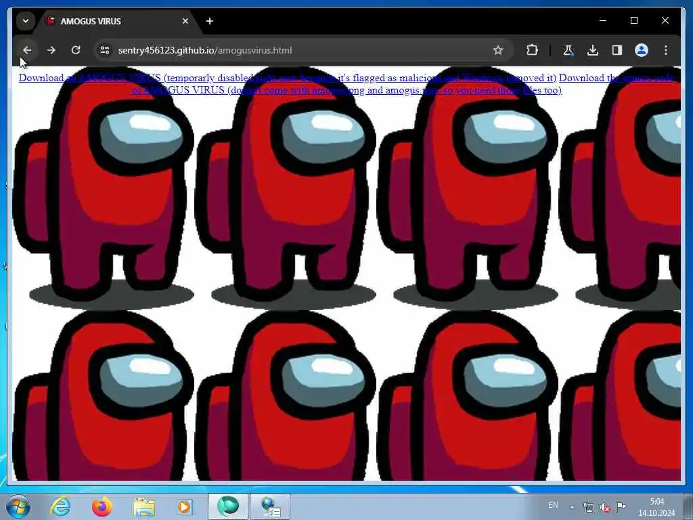This screenshot has width=693, height=520.
Task: Open the Chrome profile avatar
Action: [x=642, y=50]
